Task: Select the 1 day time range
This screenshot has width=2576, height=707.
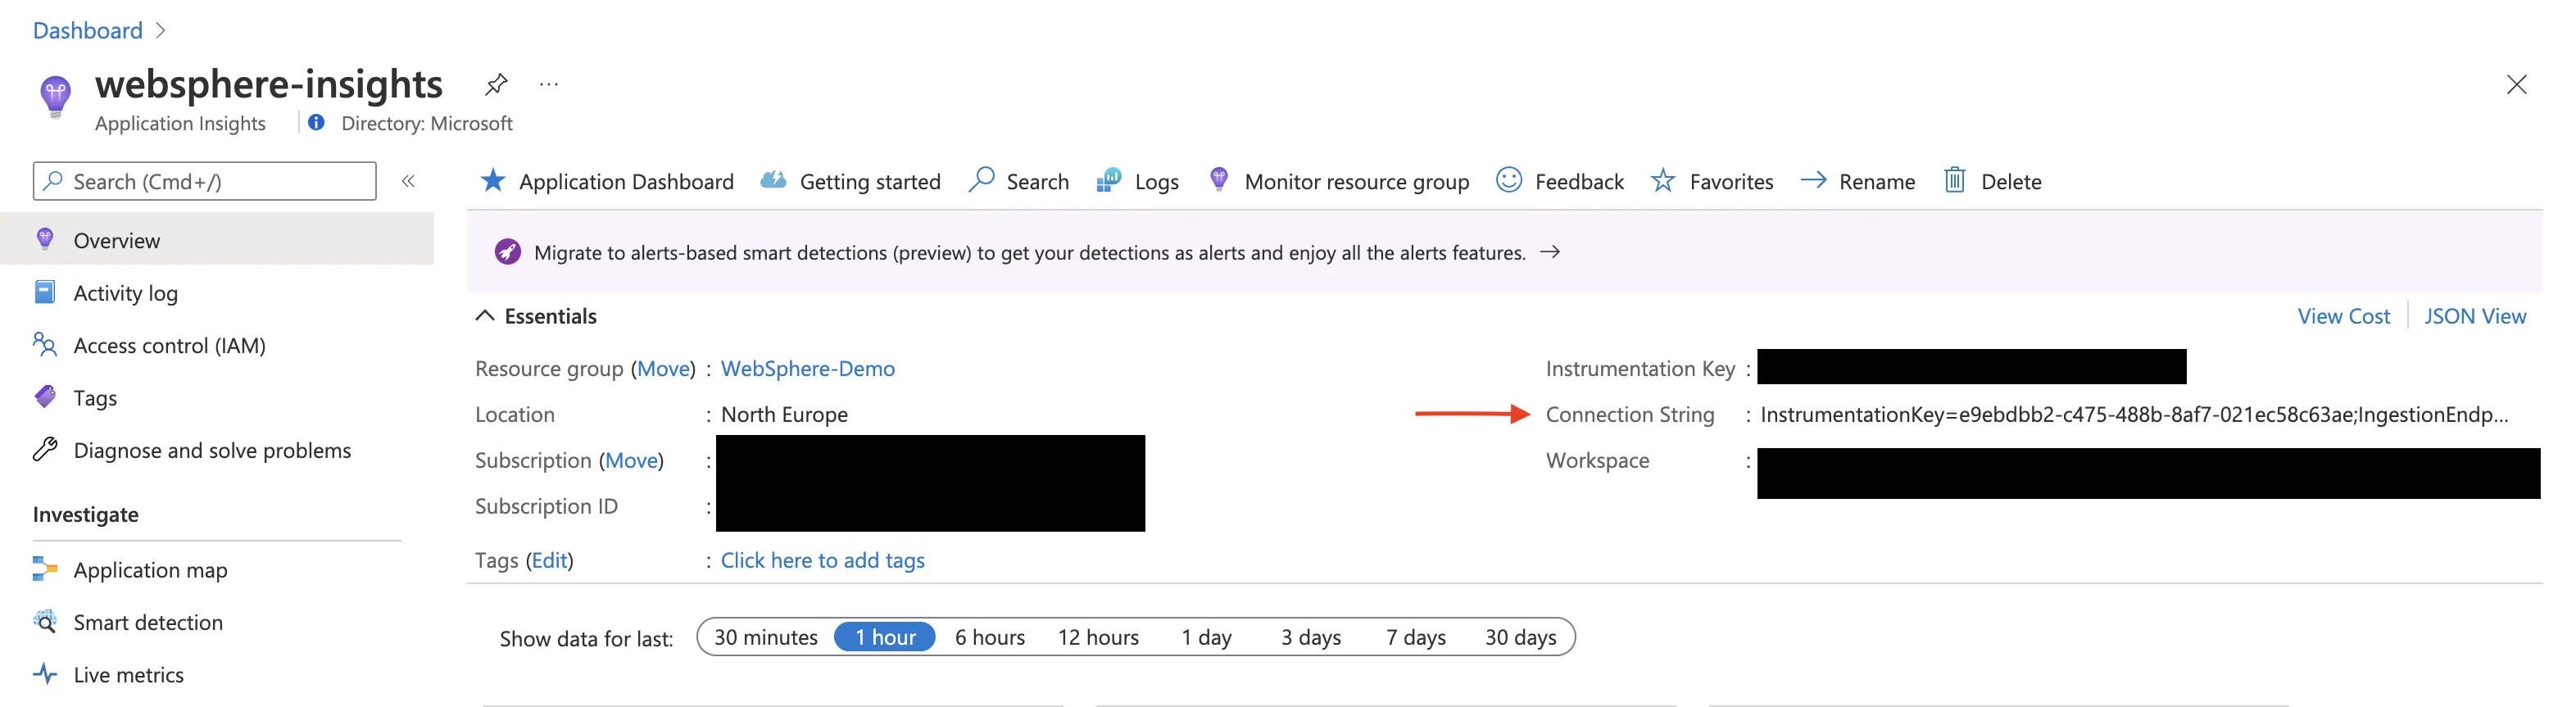Action: [1206, 637]
